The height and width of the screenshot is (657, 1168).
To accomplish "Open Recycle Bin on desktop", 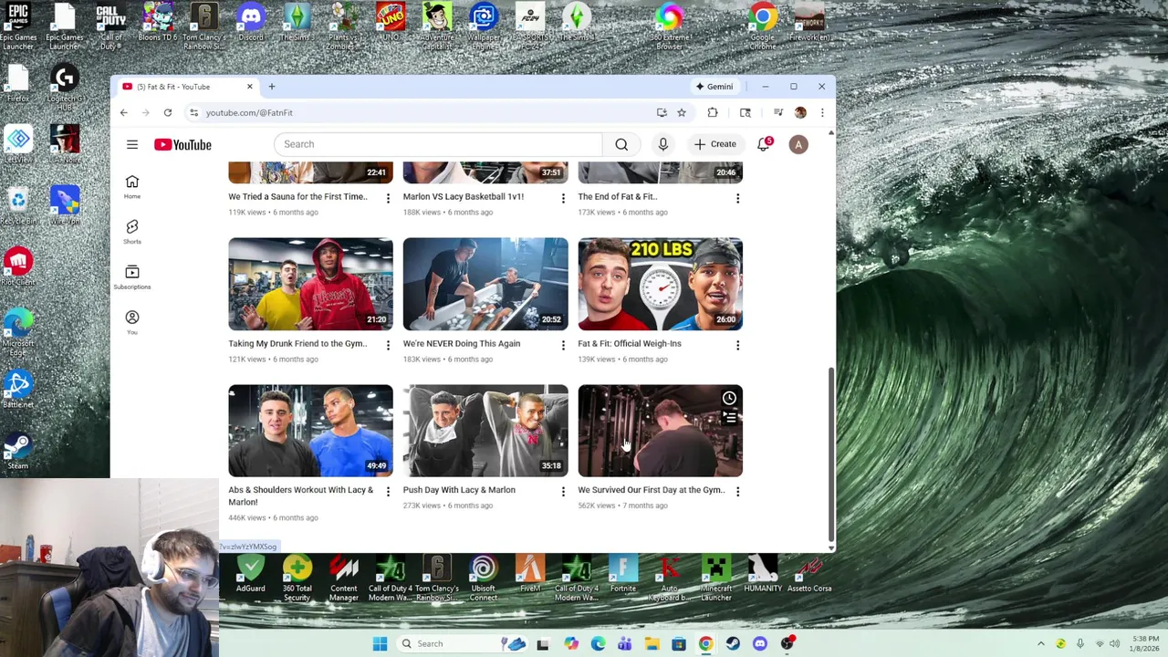I will pyautogui.click(x=17, y=206).
